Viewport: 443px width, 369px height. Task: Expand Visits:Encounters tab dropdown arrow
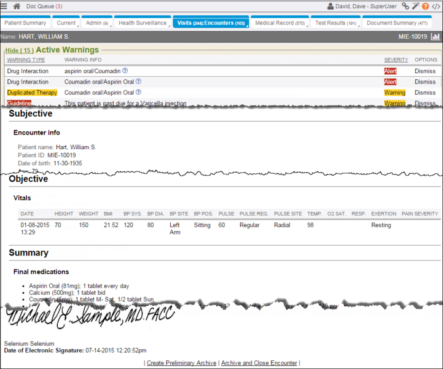247,26
